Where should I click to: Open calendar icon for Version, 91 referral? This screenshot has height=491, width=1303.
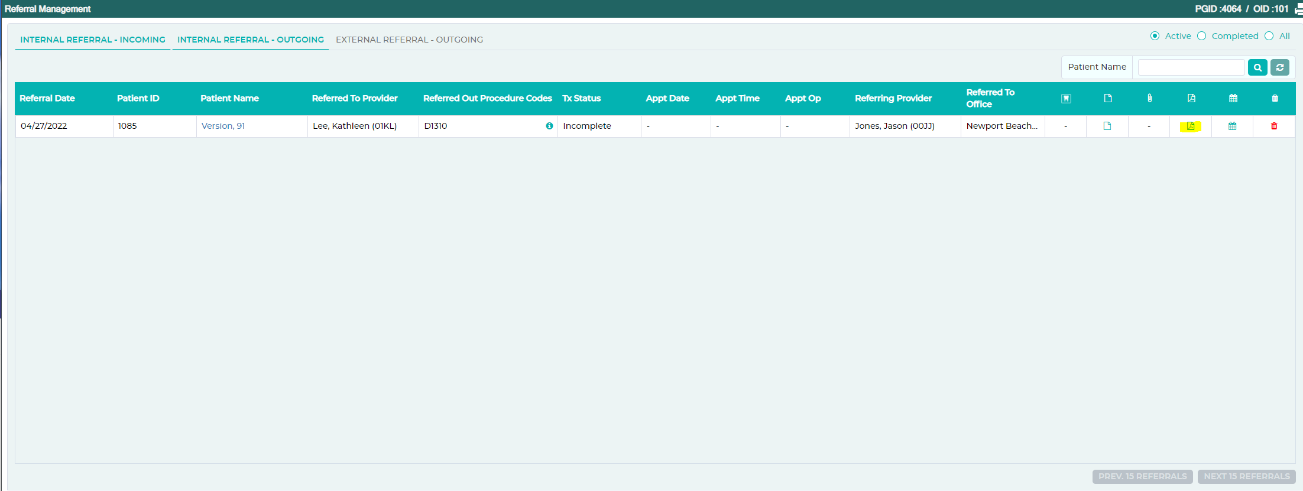1232,126
